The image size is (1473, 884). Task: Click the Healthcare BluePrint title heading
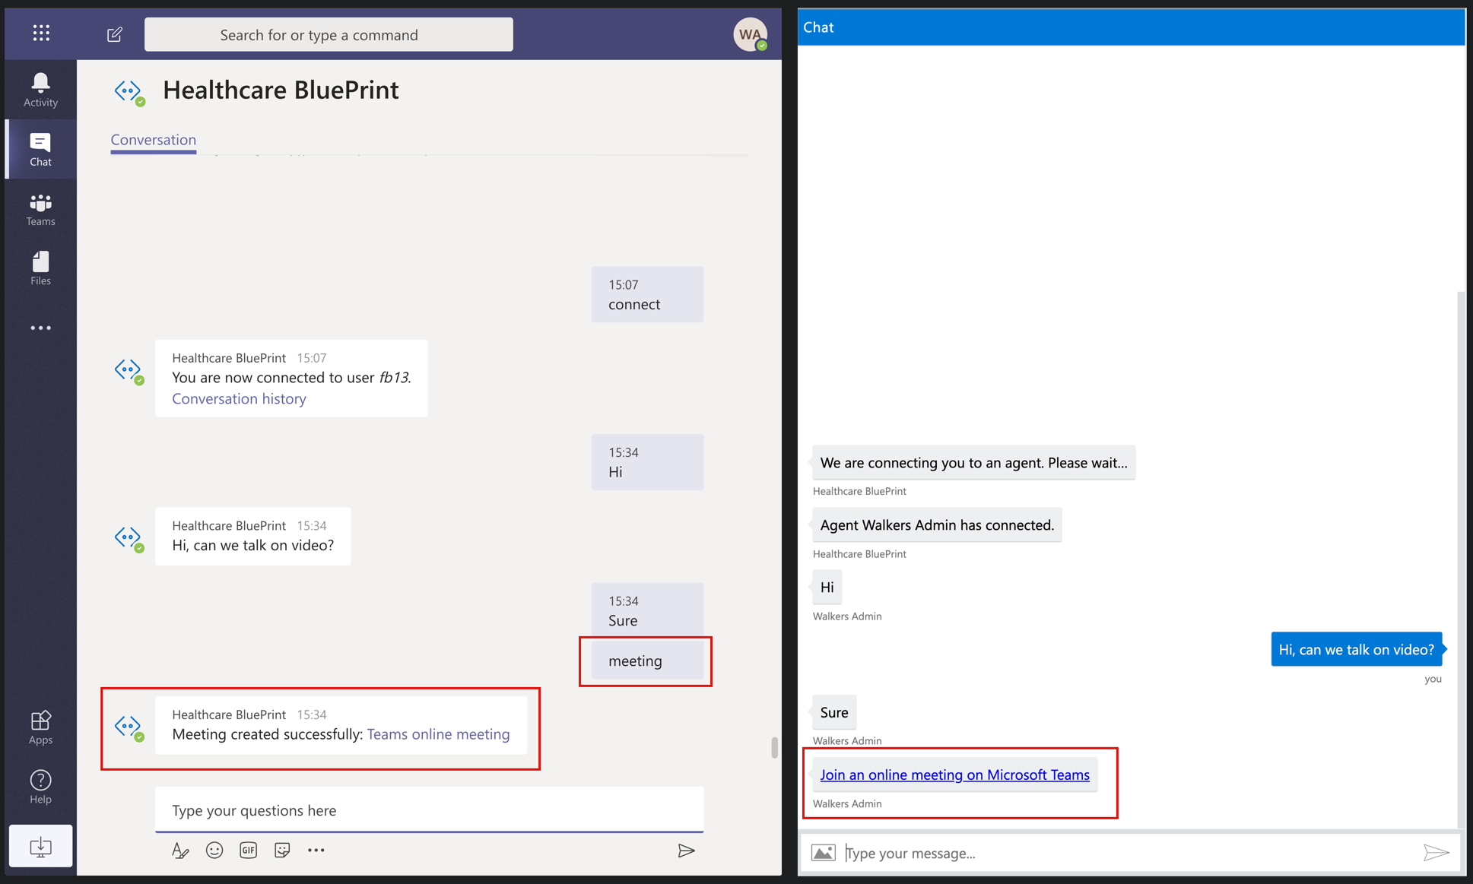click(281, 90)
